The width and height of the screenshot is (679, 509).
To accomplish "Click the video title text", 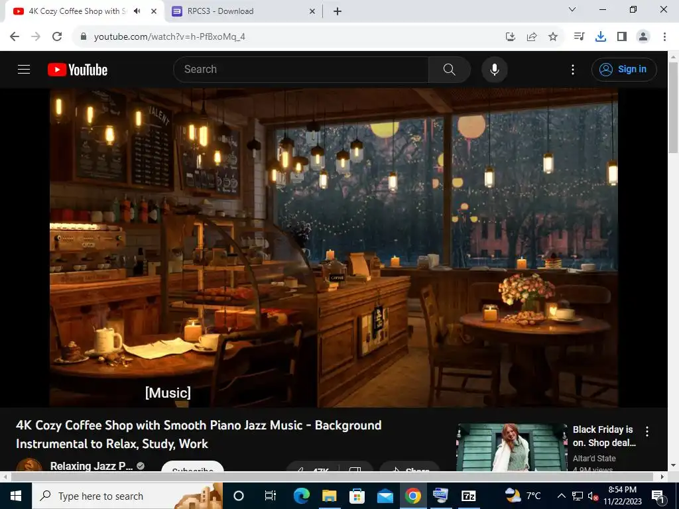I will coord(199,435).
